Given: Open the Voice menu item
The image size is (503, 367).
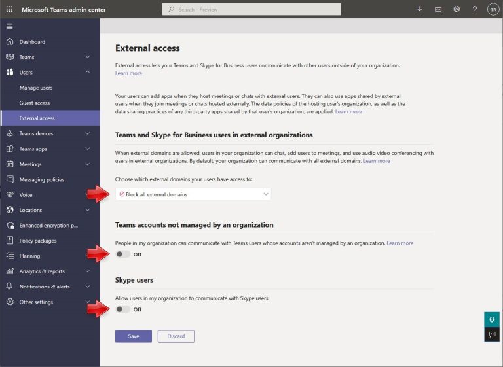Looking at the screenshot, I should tap(50, 194).
